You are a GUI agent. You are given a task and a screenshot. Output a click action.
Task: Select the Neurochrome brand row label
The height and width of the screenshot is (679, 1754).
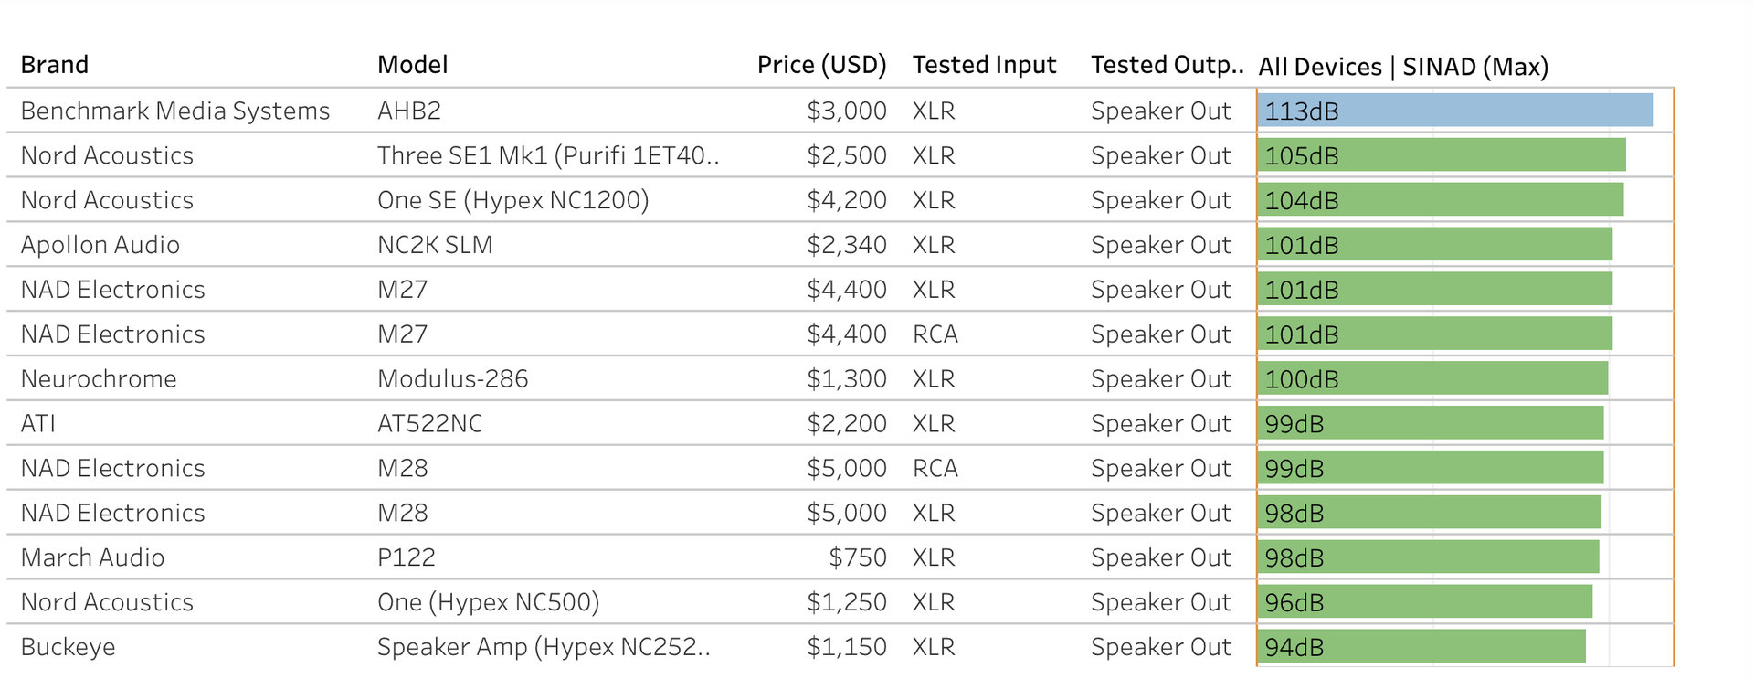tap(99, 378)
